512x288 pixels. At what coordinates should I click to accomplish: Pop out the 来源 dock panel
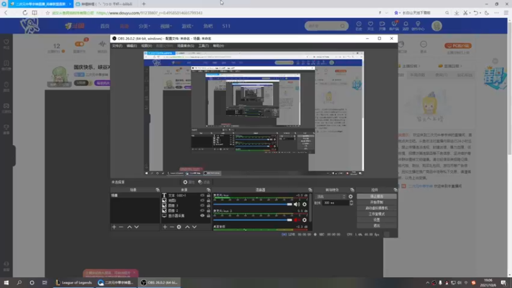[209, 189]
